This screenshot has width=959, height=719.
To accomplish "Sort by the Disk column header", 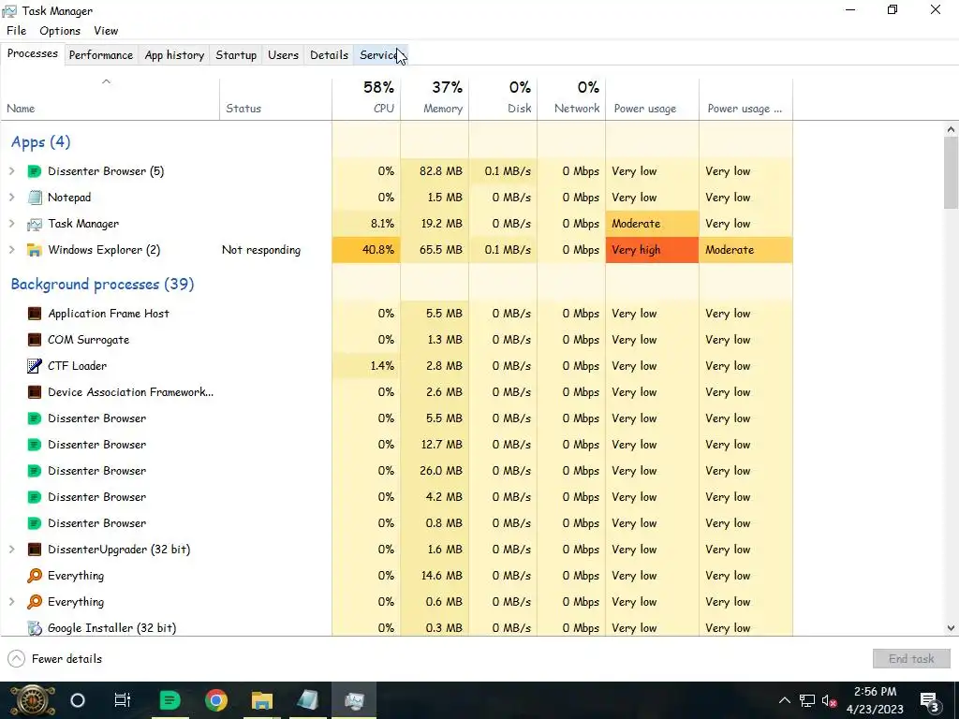I will point(503,98).
